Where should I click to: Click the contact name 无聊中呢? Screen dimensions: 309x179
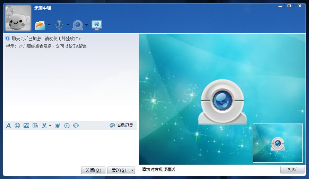point(43,8)
